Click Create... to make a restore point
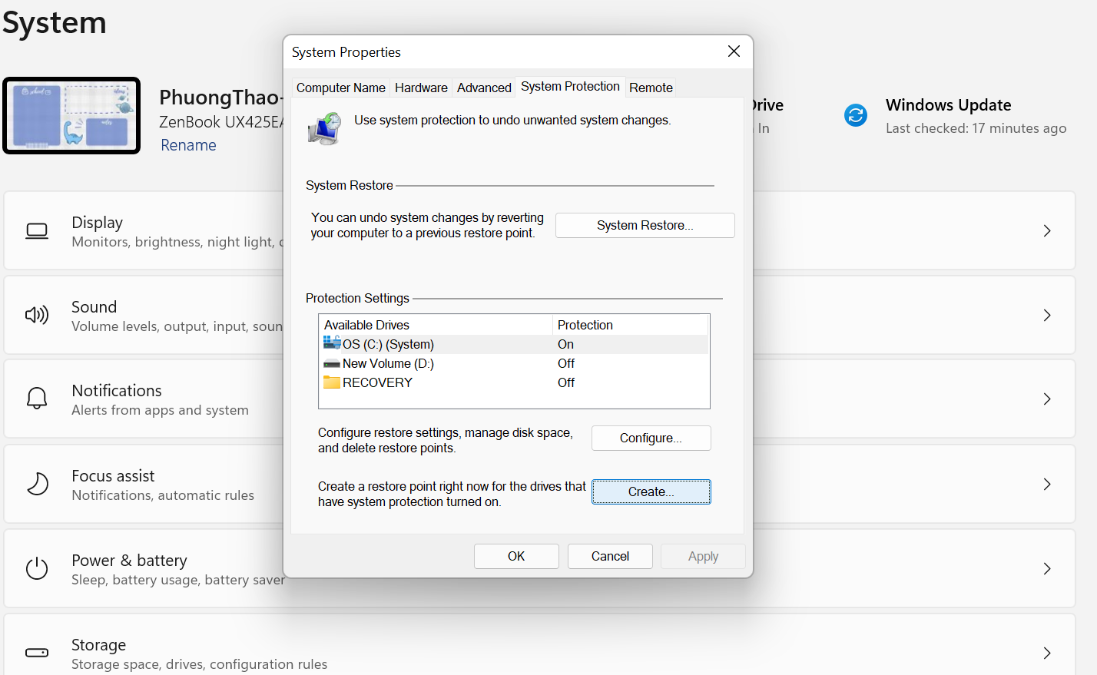Screen dimensions: 1097x675 (651, 491)
